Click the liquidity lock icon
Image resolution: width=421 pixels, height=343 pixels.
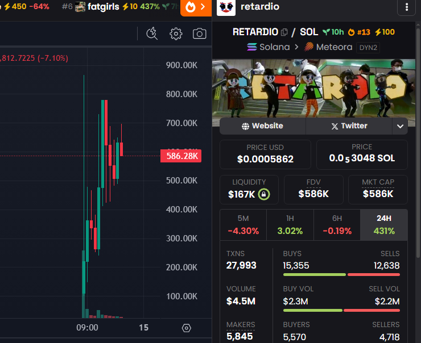point(264,194)
